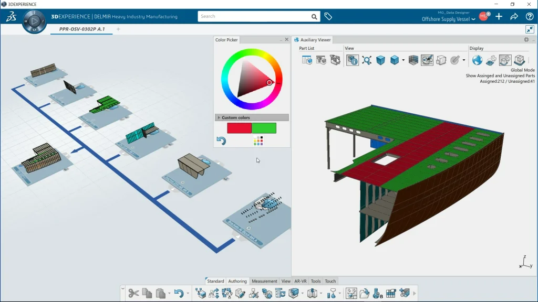This screenshot has width=538, height=302.
Task: Toggle show assigned and unassigned parts
Action: 505,60
